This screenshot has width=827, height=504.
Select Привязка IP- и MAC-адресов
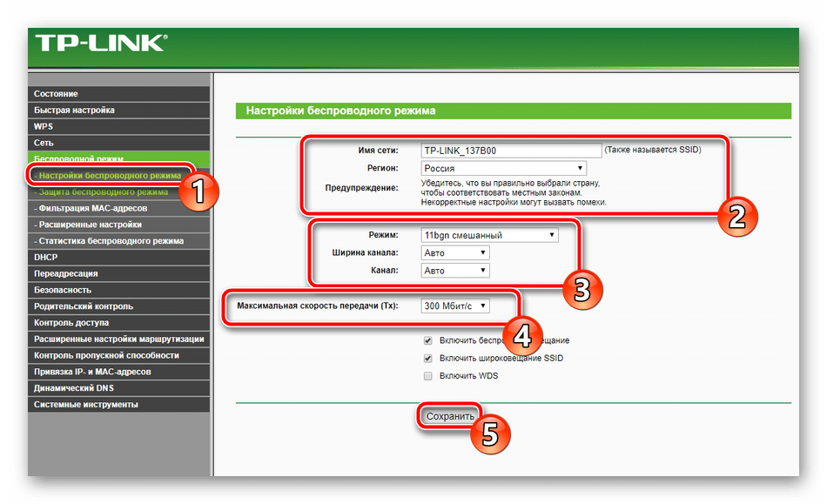(118, 372)
